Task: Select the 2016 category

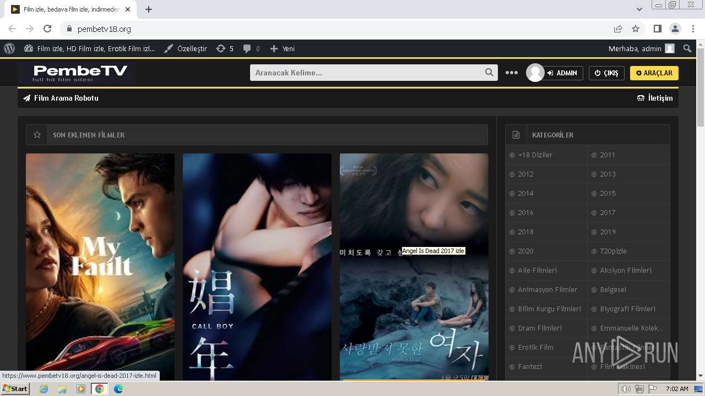Action: 525,213
